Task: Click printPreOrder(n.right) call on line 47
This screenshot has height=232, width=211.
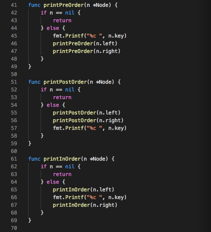Action: coord(87,51)
